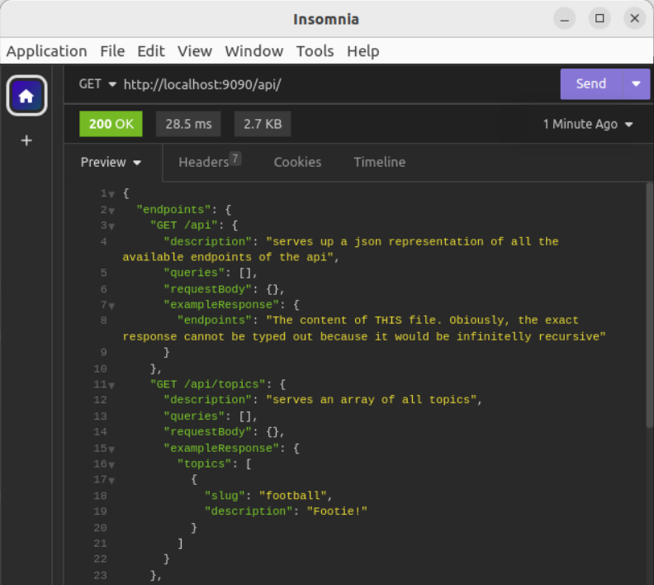
Task: Collapse the GET /api block, line 3
Action: tap(111, 226)
